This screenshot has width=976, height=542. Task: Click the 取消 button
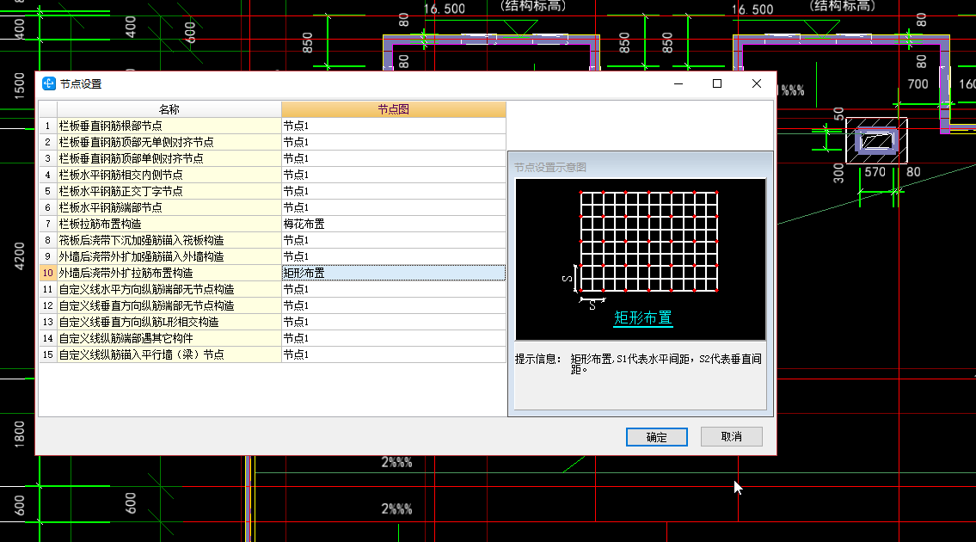point(732,437)
